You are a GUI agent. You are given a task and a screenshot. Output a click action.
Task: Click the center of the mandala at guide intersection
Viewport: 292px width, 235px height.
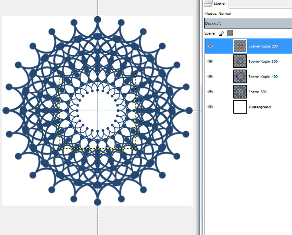click(98, 111)
